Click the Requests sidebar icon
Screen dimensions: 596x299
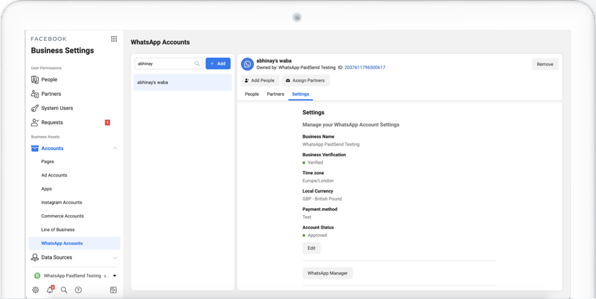tap(35, 122)
